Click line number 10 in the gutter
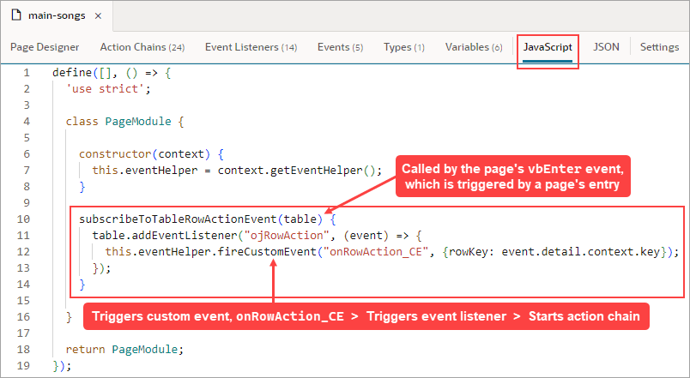The height and width of the screenshot is (378, 690). click(23, 219)
